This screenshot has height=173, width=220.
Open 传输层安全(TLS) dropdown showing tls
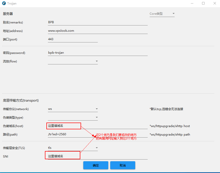73,148
